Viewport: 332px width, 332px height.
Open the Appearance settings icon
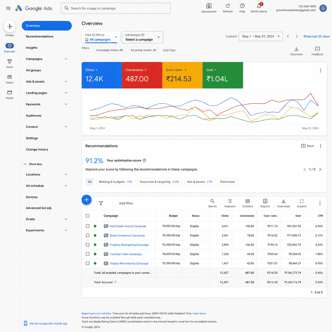pyautogui.click(x=209, y=8)
